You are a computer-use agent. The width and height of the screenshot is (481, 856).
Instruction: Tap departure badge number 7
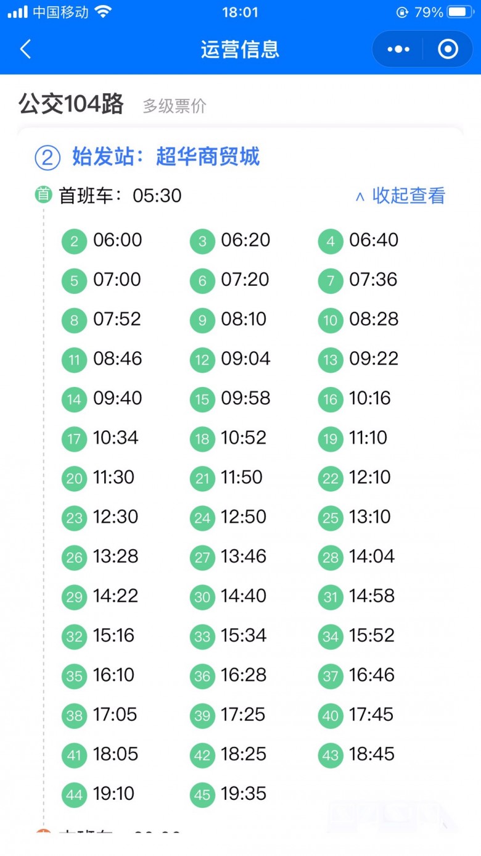click(x=331, y=281)
